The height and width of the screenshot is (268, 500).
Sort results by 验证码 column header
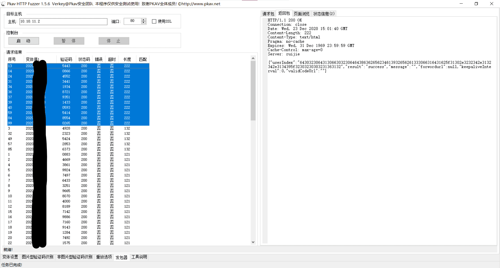pyautogui.click(x=66, y=59)
